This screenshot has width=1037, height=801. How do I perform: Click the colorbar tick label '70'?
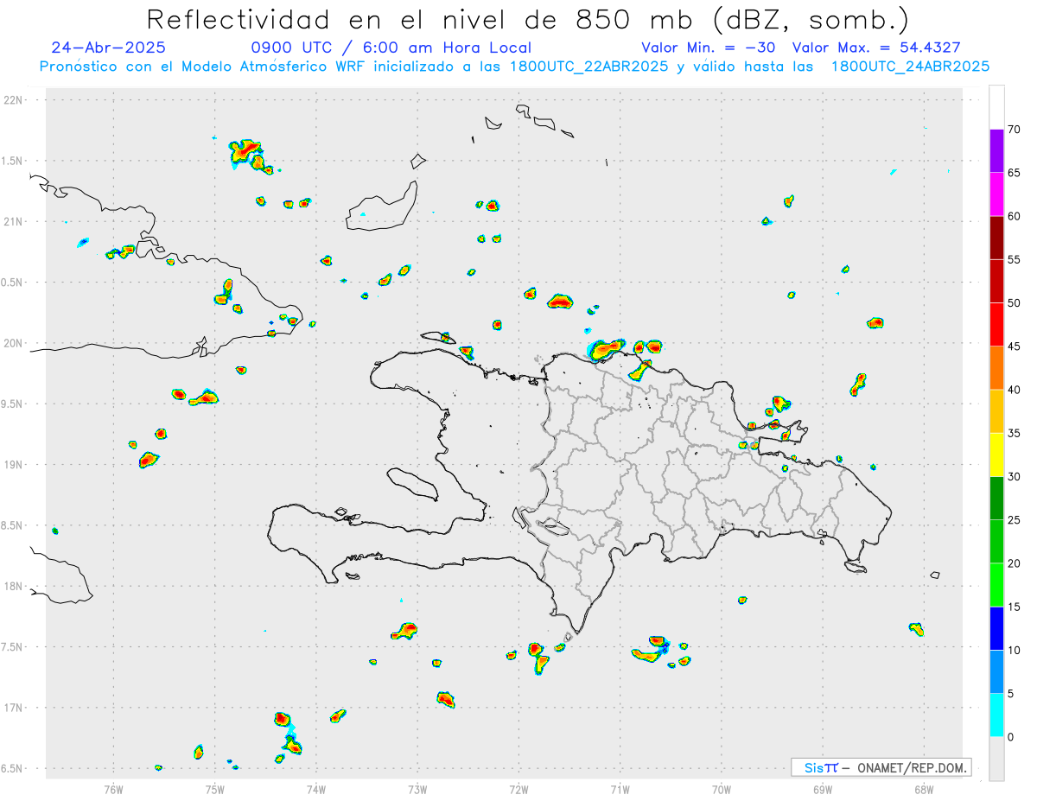tap(1014, 130)
